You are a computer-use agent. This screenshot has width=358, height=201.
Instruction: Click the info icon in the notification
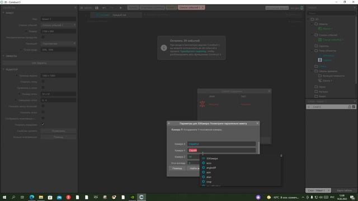(164, 47)
